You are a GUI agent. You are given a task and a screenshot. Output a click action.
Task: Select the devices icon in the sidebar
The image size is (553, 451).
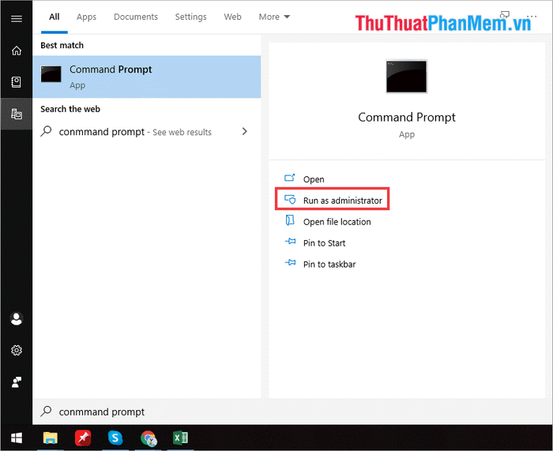(x=17, y=114)
